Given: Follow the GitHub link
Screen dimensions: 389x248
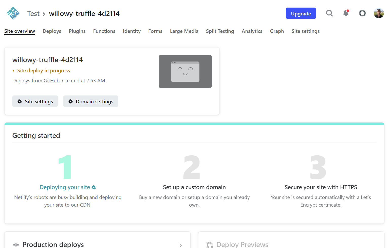Looking at the screenshot, I should [51, 81].
